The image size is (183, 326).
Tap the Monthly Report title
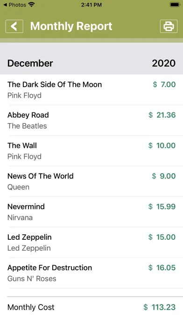click(71, 26)
